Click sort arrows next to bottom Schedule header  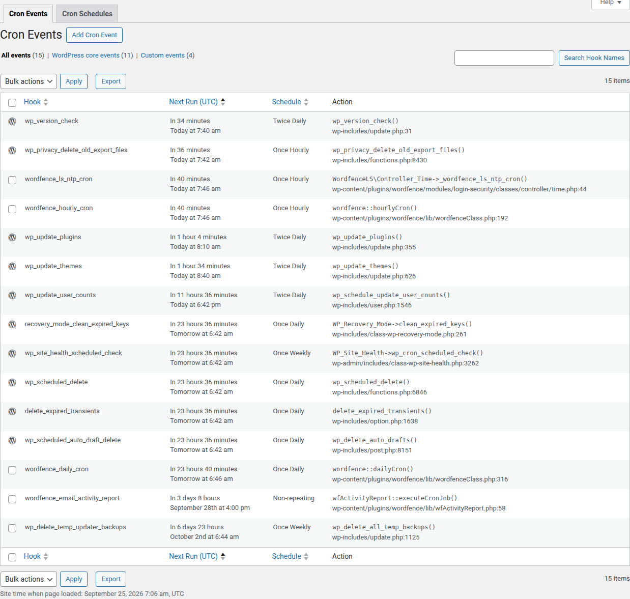coord(306,556)
